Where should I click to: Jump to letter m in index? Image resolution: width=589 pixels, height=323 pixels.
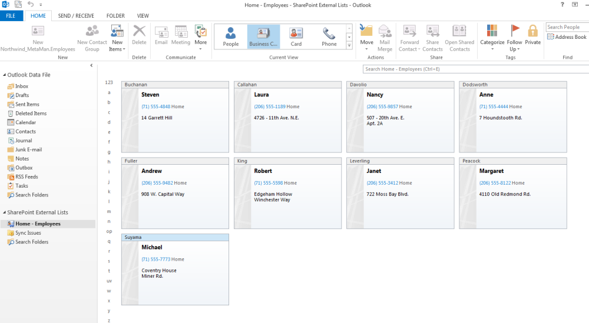coord(109,212)
